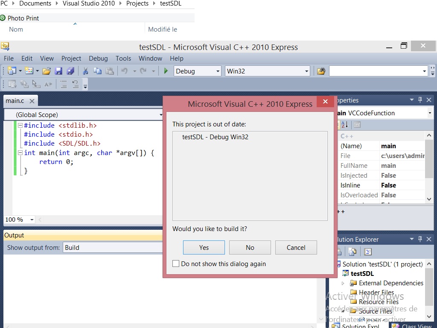Check 'Do not show this dialog again'
This screenshot has height=328, width=437.
[x=176, y=264]
